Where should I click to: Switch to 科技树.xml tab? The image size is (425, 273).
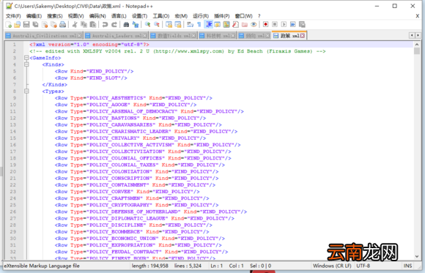point(218,36)
